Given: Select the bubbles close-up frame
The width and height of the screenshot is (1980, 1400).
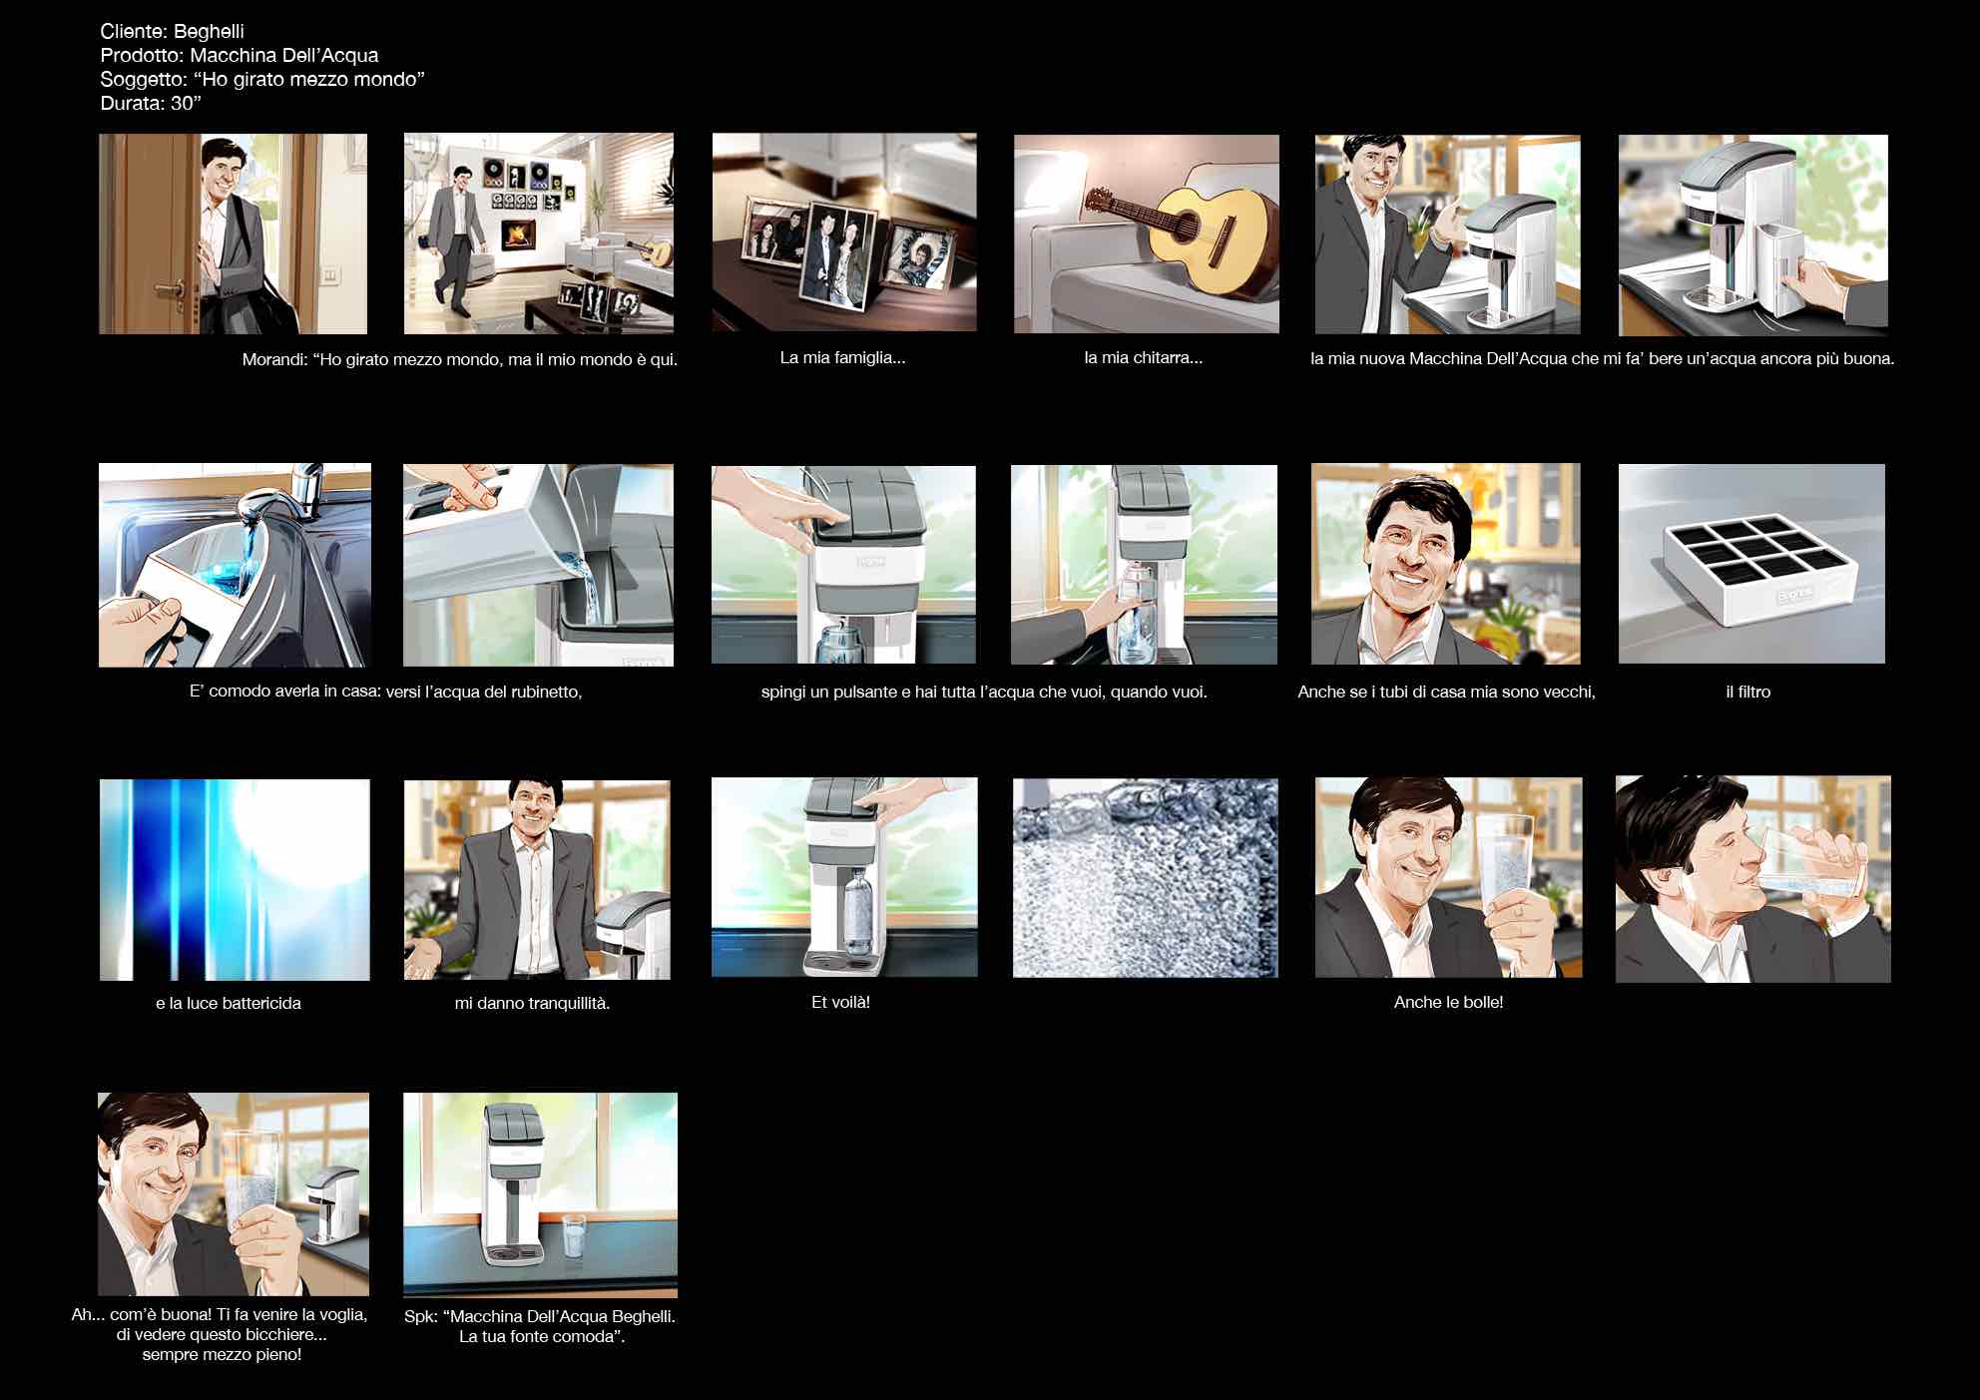Looking at the screenshot, I should 1145,878.
